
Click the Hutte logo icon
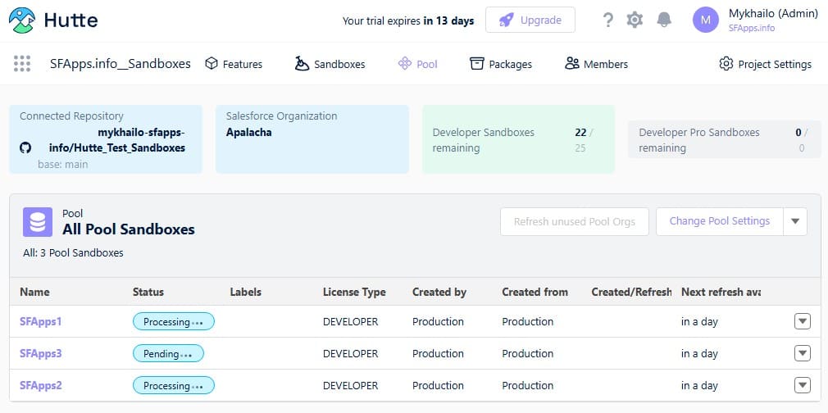pos(22,20)
